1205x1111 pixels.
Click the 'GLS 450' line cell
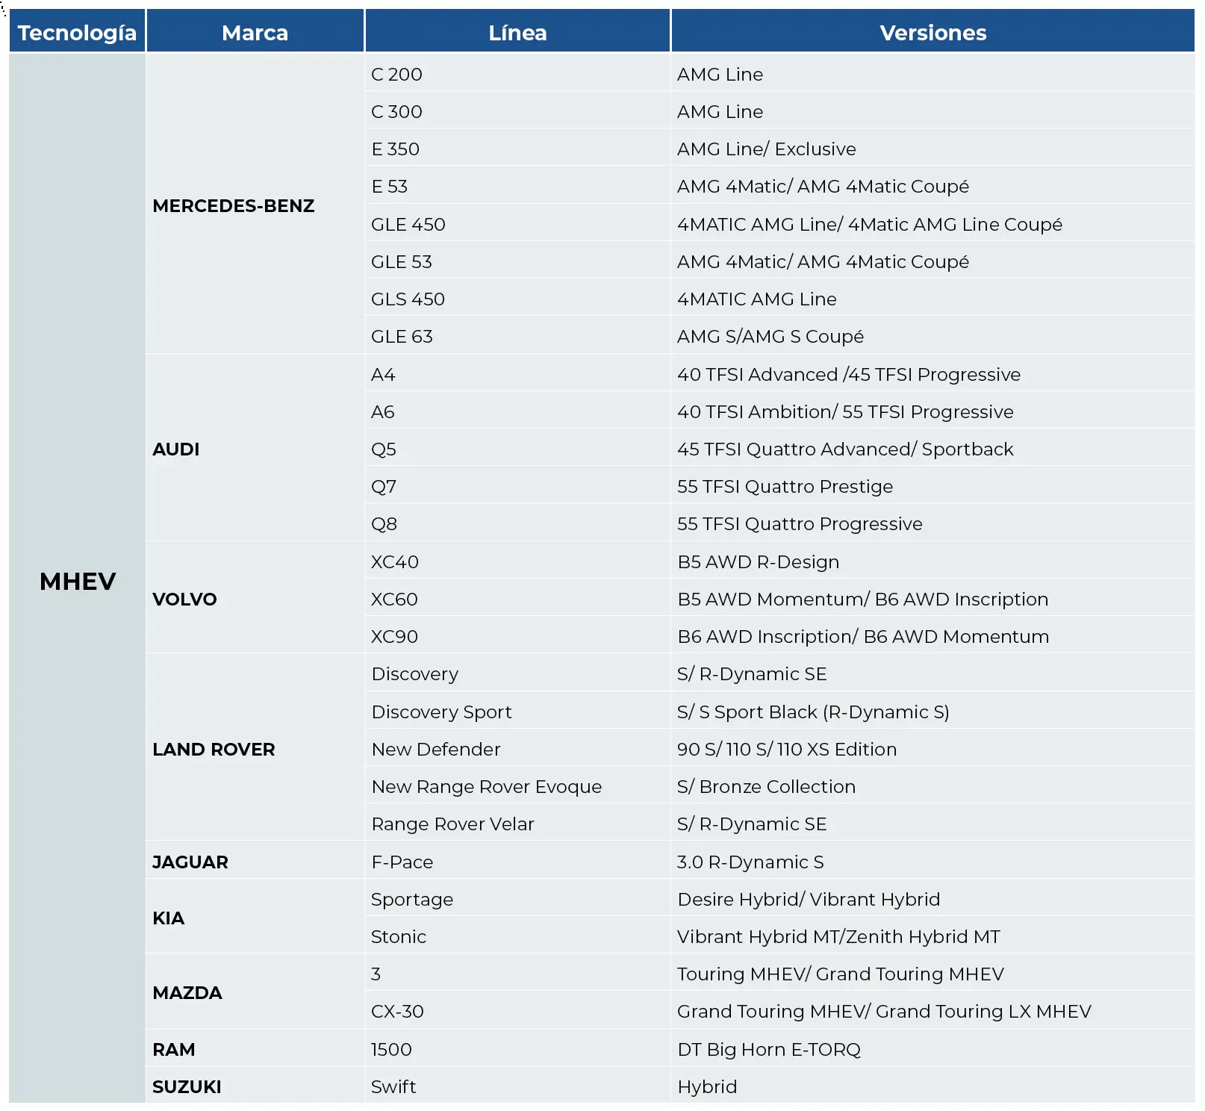(x=517, y=299)
